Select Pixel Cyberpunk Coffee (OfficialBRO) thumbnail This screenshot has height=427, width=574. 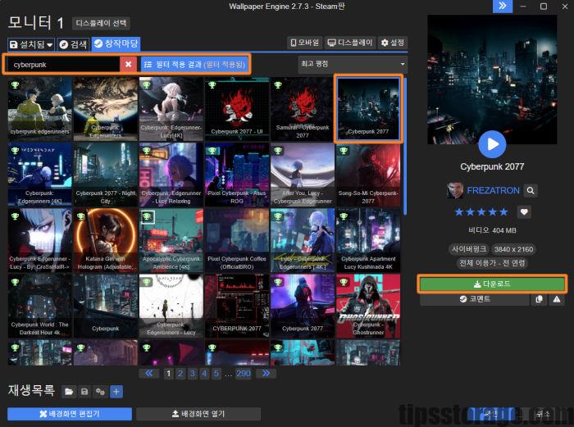coord(237,240)
